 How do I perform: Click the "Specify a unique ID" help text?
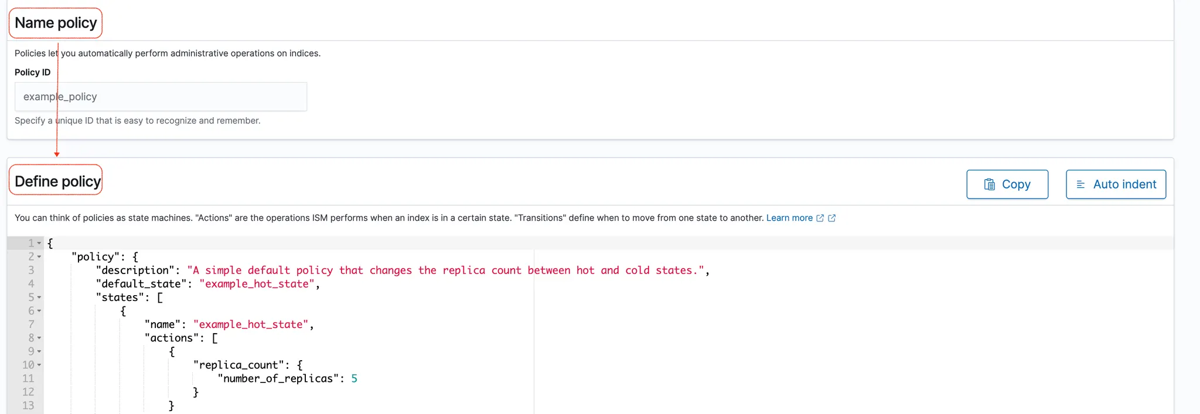point(138,121)
